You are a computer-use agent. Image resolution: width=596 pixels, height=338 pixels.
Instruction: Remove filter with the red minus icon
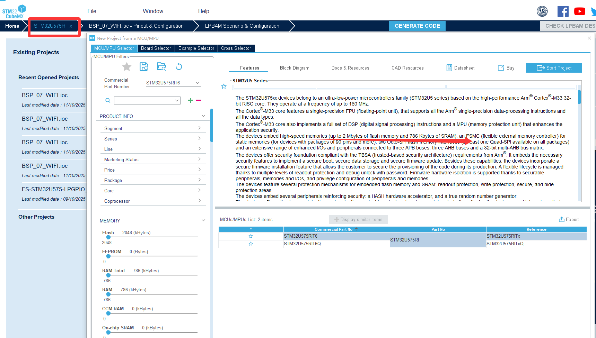click(199, 100)
